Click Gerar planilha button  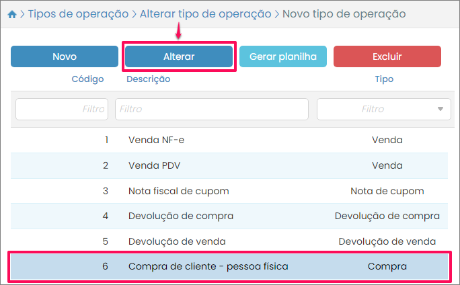[283, 57]
